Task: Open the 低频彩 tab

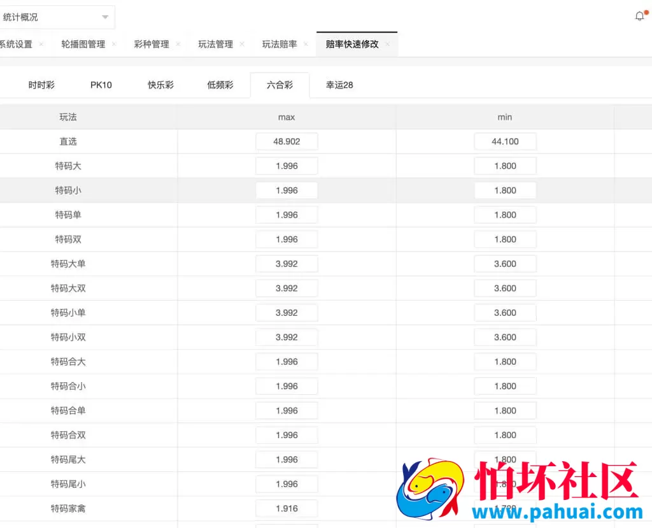Action: (x=220, y=84)
